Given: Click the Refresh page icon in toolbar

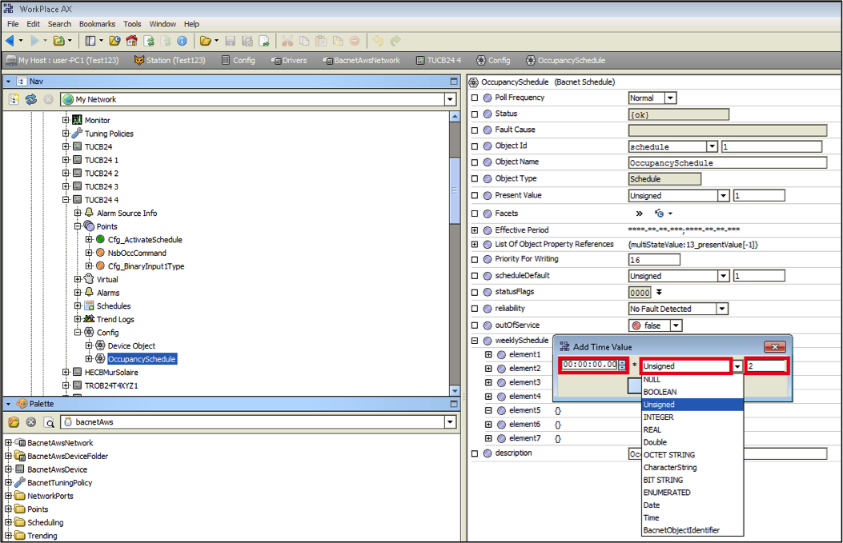Looking at the screenshot, I should pyautogui.click(x=149, y=41).
